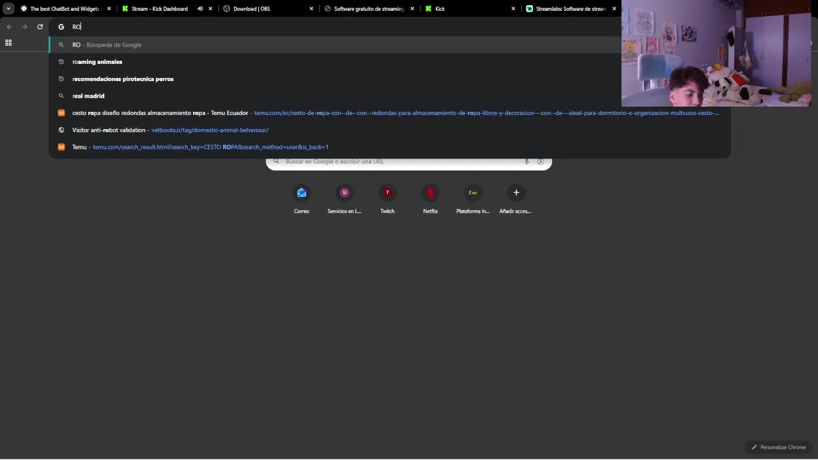Go forward with the forward arrow
The image size is (818, 460).
click(x=24, y=27)
